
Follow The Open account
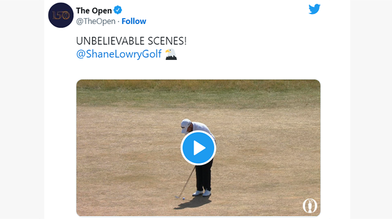tap(134, 21)
